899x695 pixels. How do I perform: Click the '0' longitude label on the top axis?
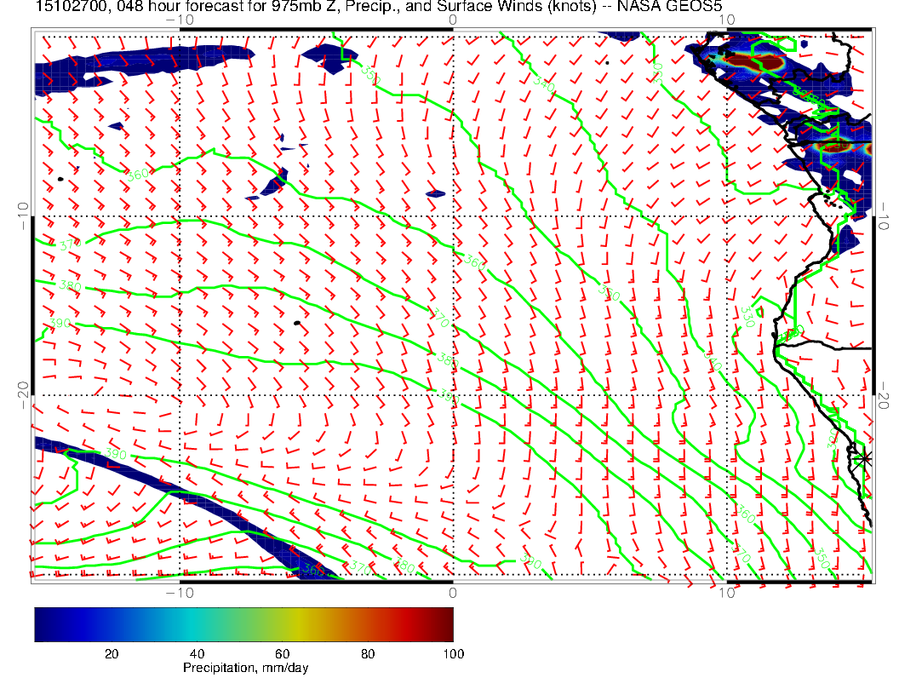point(453,20)
